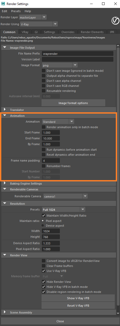The width and height of the screenshot is (120, 326).
Task: Open the Presets menu
Action: click(16, 11)
